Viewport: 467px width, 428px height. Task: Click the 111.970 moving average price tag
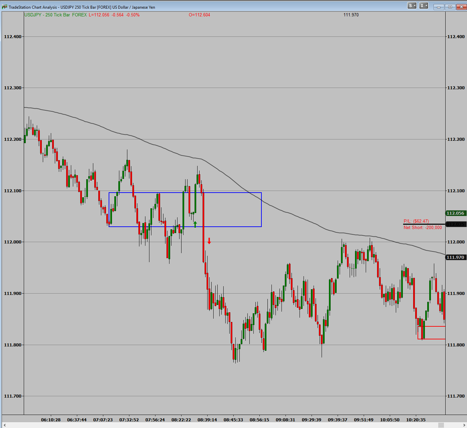coord(455,257)
